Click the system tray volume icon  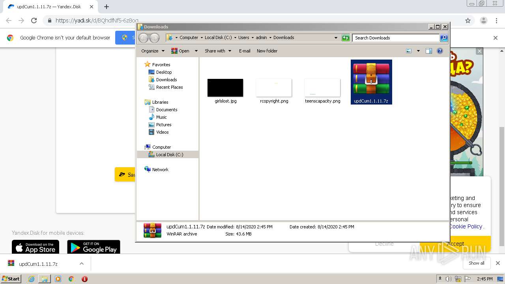pyautogui.click(x=449, y=279)
